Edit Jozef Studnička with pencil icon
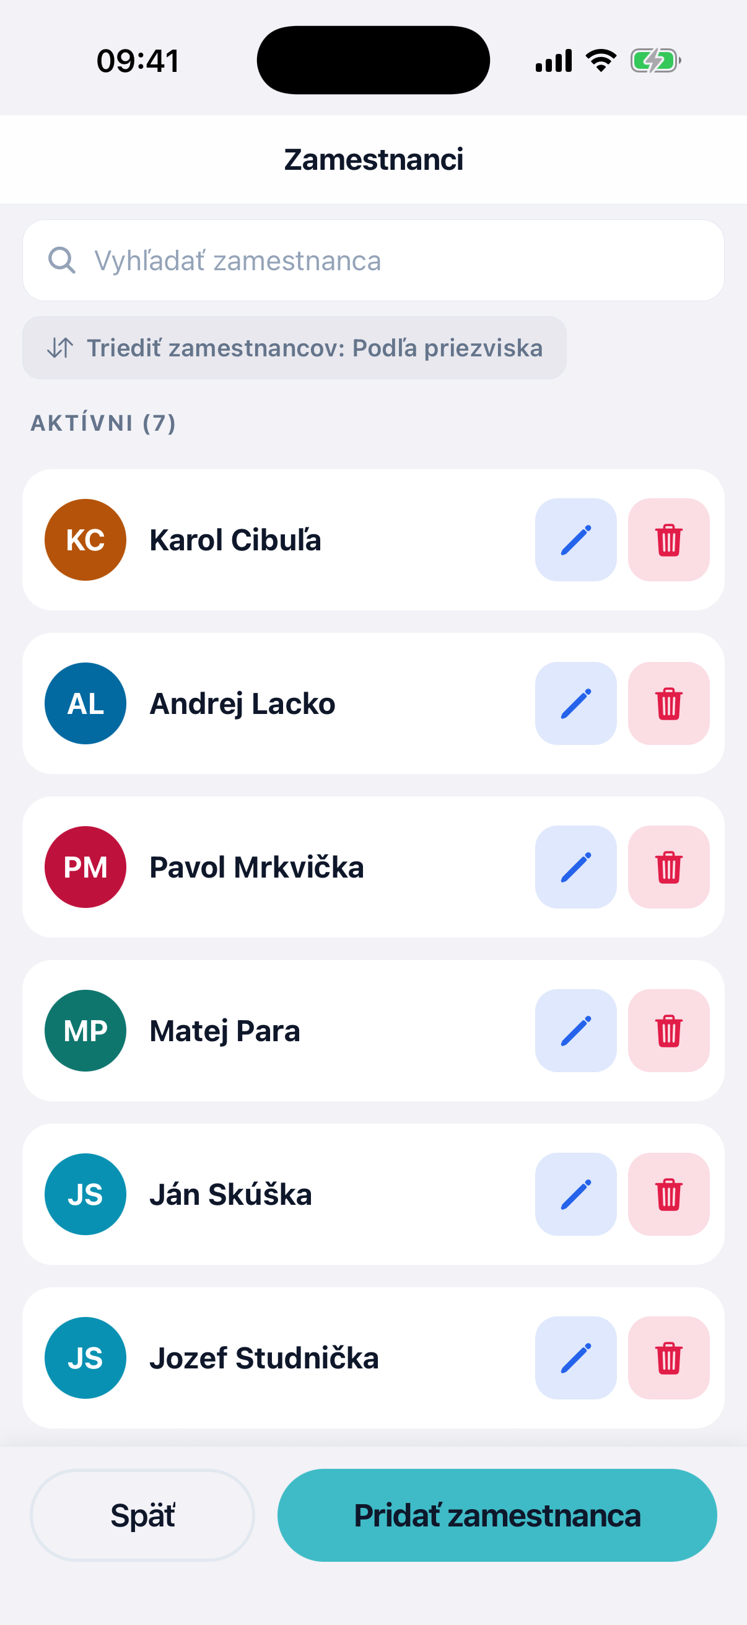Image resolution: width=747 pixels, height=1625 pixels. (575, 1357)
